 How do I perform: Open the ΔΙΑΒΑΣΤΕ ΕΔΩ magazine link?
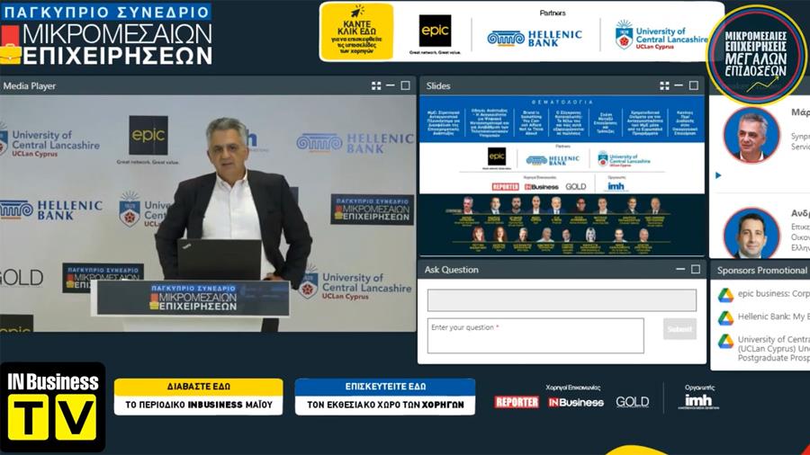click(x=198, y=397)
